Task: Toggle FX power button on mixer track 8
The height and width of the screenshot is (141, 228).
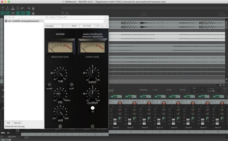Action: point(135,96)
